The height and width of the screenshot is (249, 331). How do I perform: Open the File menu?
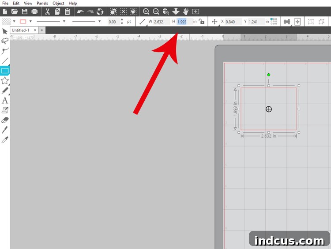pos(5,3)
